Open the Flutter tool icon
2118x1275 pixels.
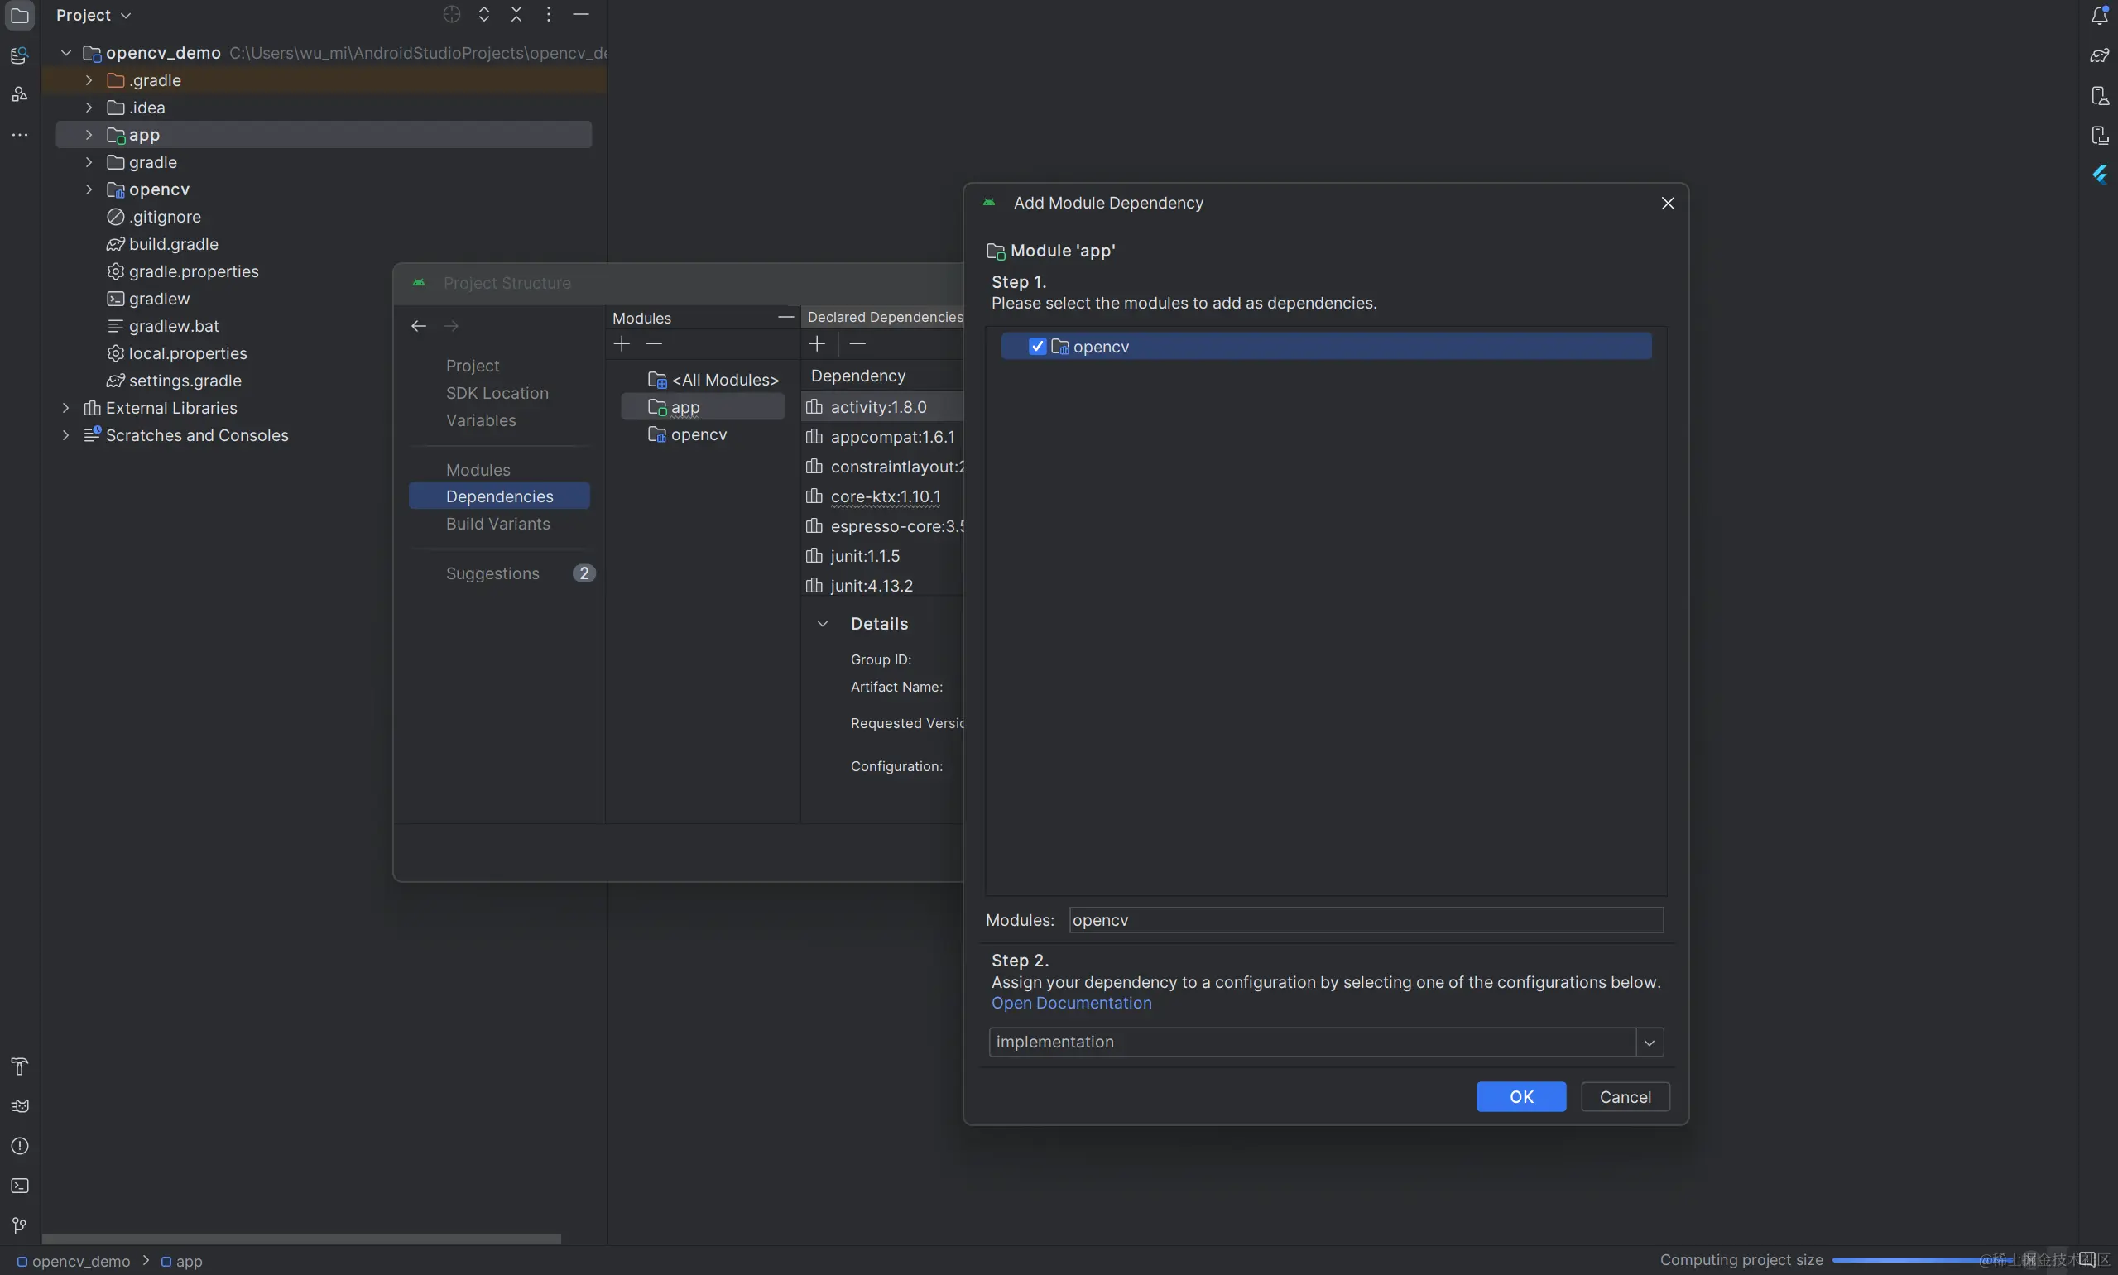click(x=2099, y=175)
